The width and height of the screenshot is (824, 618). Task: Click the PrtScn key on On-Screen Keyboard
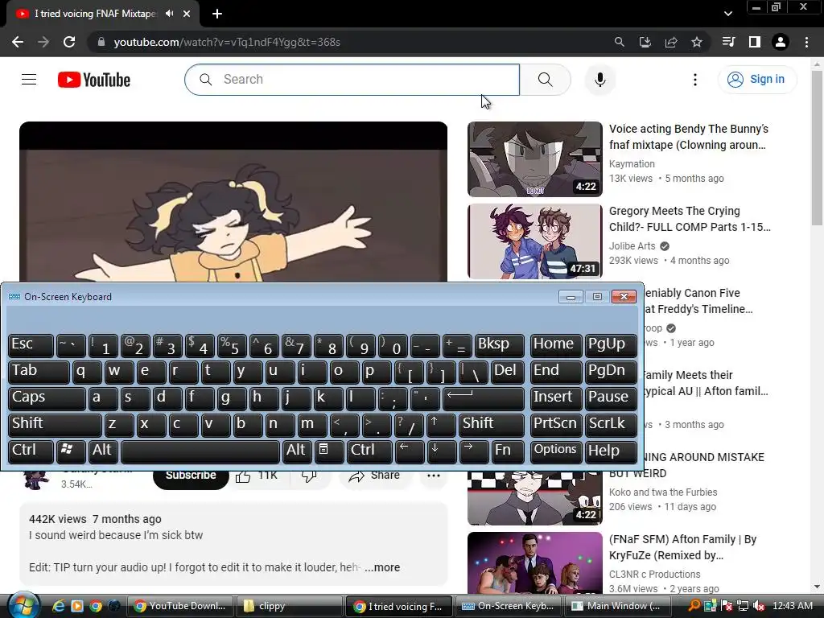tap(556, 425)
